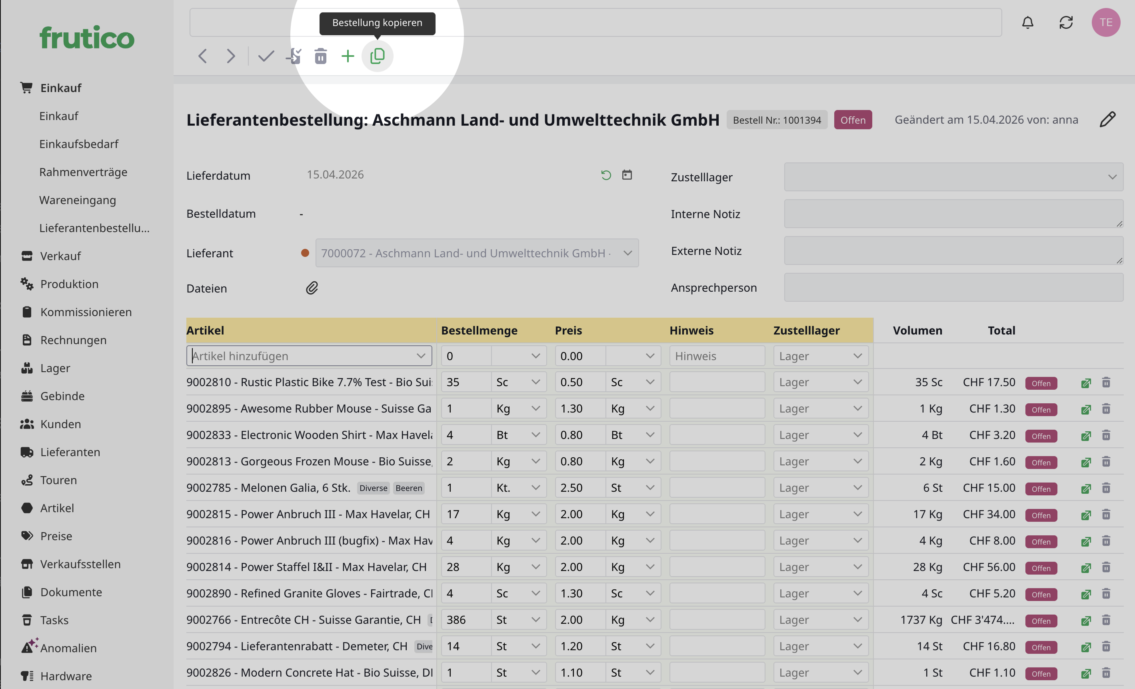Select the Lieferantenbestellu... sidebar entry
This screenshot has width=1135, height=689.
(94, 228)
